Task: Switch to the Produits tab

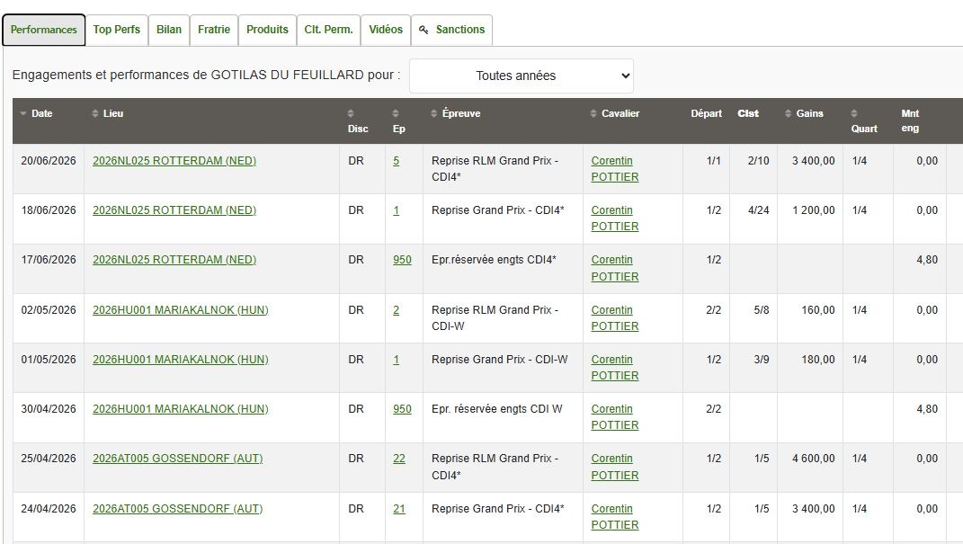Action: coord(267,30)
